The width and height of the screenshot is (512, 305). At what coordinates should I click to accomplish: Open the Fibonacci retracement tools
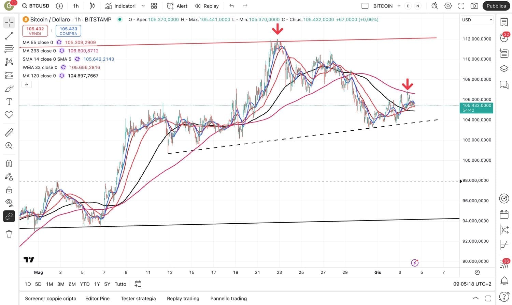9,49
